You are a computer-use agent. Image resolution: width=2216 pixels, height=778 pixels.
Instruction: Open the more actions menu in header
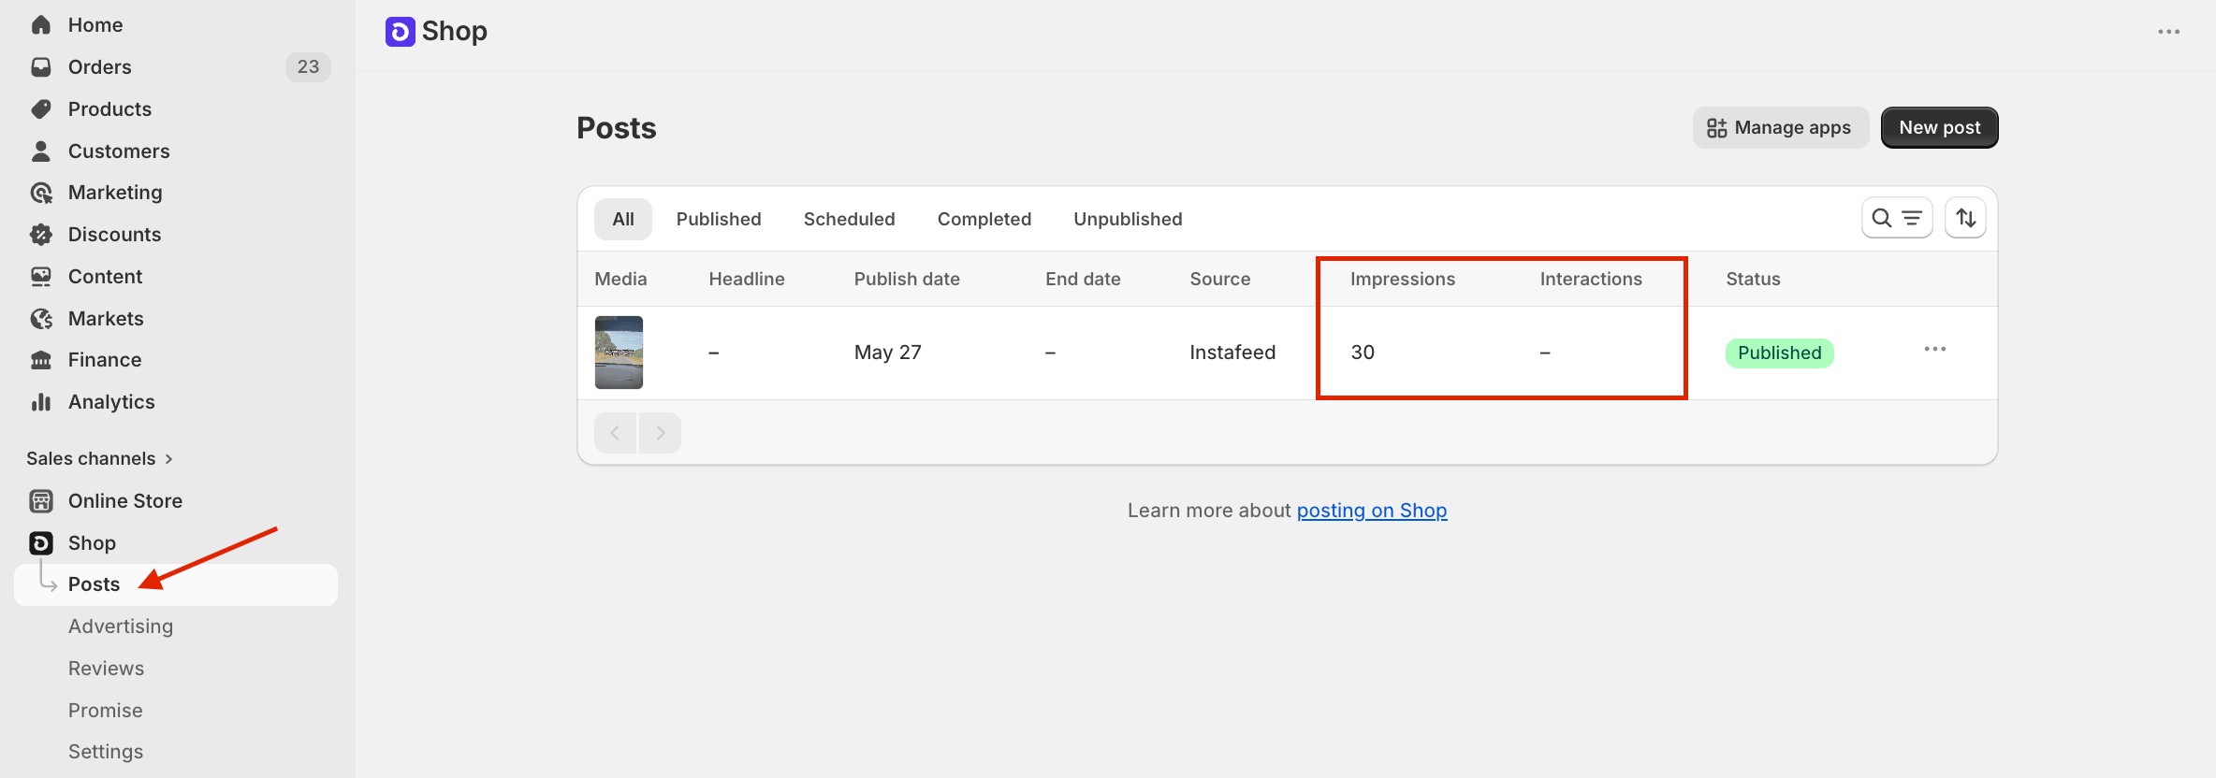2169,32
